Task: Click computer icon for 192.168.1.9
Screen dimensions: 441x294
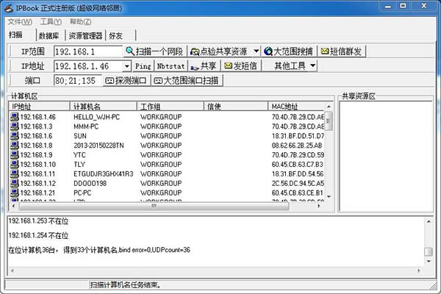Action: pos(15,155)
